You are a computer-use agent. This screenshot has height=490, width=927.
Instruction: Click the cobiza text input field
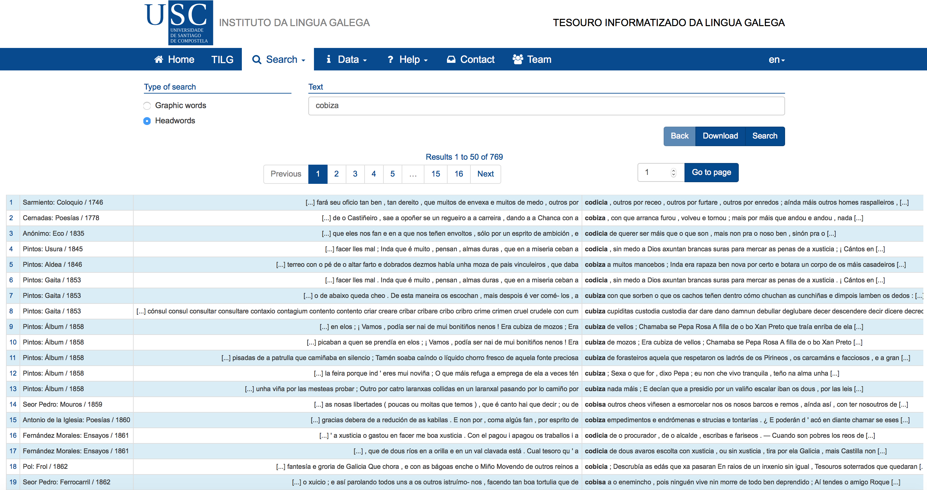click(x=545, y=105)
